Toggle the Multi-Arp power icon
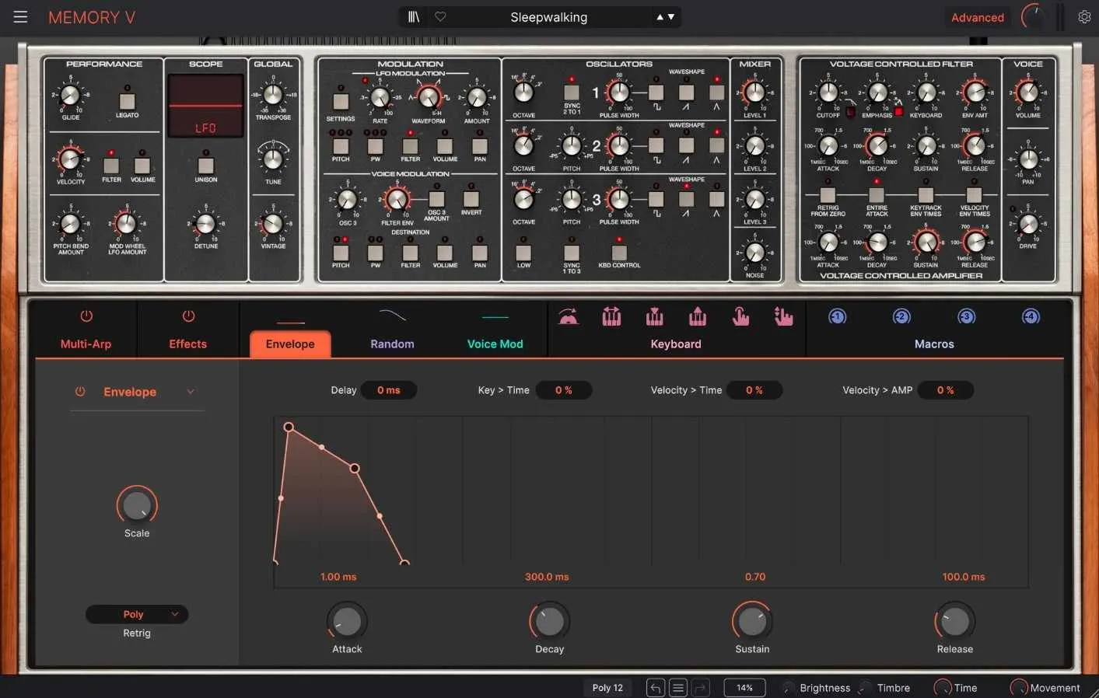This screenshot has height=698, width=1099. [86, 316]
